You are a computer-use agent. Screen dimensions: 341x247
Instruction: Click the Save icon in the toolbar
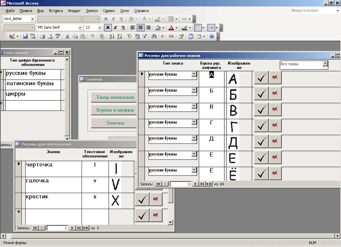pos(25,36)
